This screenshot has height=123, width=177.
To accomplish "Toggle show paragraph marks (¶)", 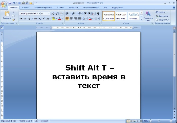I will click(x=98, y=14).
